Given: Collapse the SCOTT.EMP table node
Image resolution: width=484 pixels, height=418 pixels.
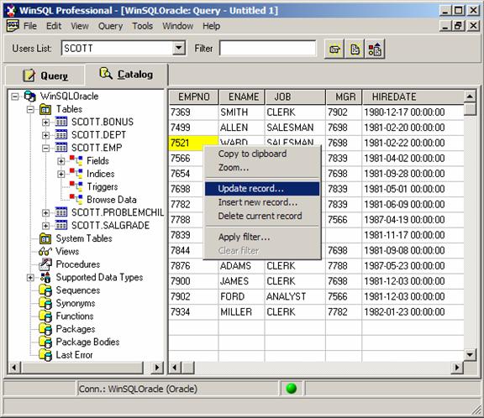Looking at the screenshot, I should point(45,149).
